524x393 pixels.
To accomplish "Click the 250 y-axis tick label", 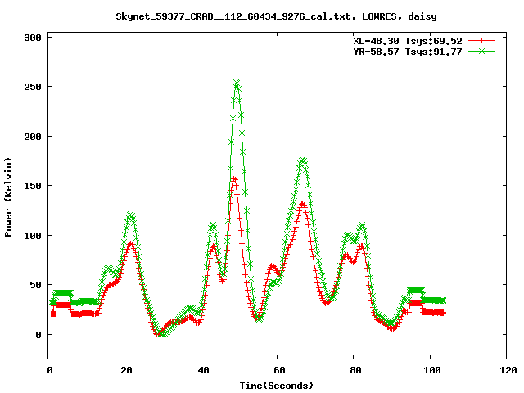I will tap(33, 87).
